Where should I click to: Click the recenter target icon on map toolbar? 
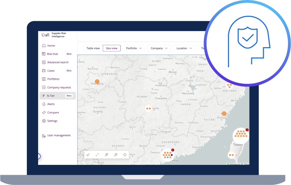125,155
